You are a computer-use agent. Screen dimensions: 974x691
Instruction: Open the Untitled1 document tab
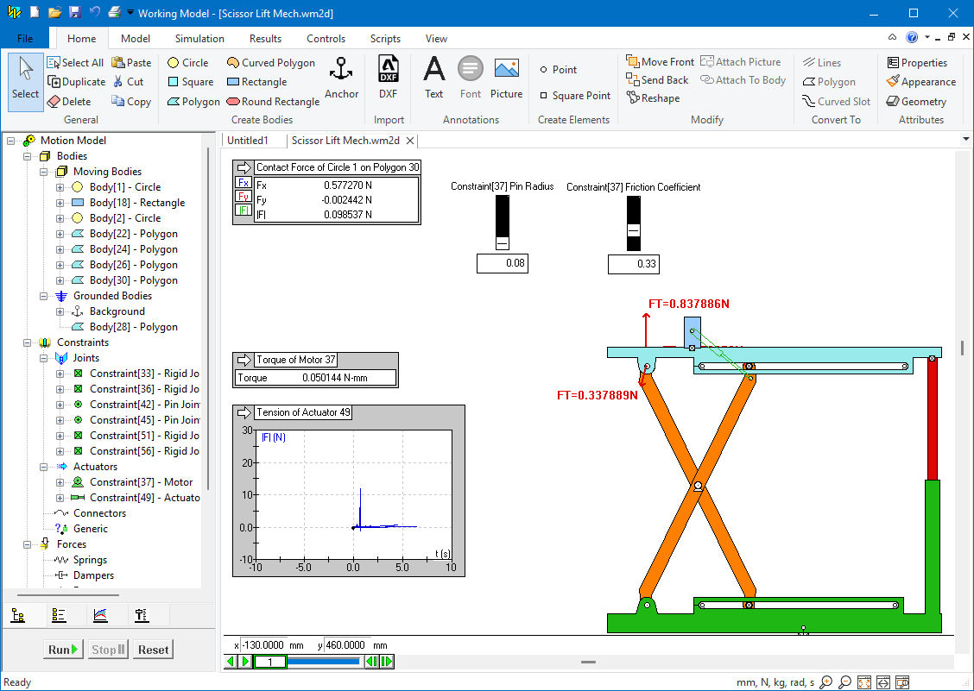click(x=251, y=140)
